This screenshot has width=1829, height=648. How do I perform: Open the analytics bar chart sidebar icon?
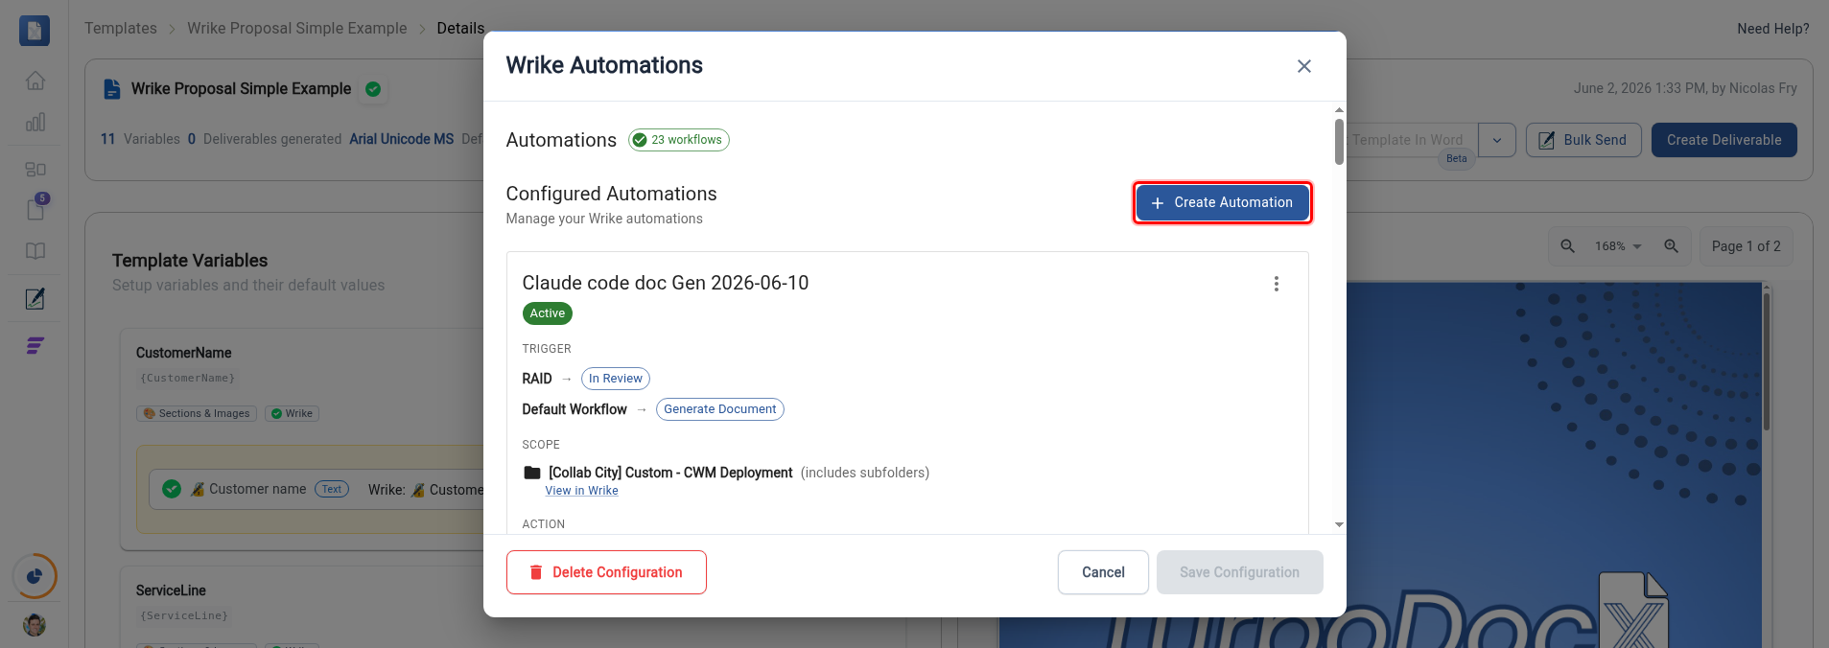click(35, 122)
